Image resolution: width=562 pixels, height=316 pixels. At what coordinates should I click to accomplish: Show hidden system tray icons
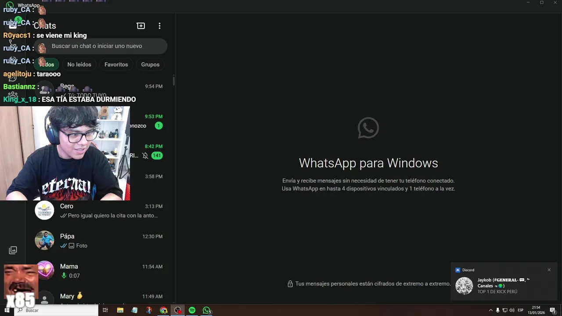[491, 310]
